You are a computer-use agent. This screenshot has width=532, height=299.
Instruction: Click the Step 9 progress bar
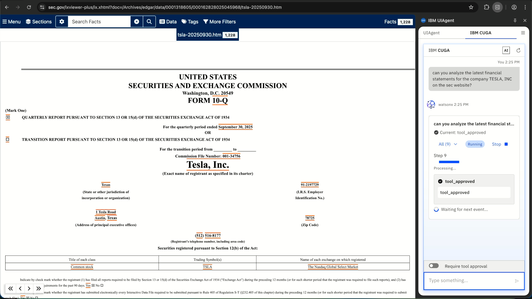click(449, 162)
